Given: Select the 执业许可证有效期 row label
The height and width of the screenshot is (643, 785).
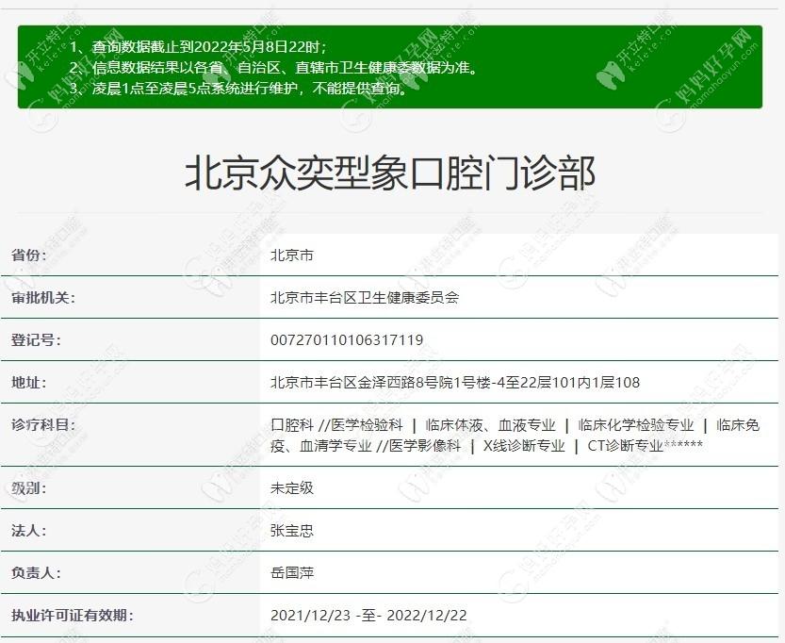Looking at the screenshot, I should [72, 616].
